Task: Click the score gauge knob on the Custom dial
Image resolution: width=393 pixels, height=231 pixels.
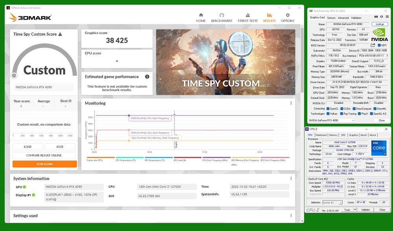Action: [14, 75]
